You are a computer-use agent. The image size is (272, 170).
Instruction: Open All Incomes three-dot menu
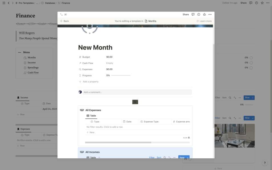174,157
